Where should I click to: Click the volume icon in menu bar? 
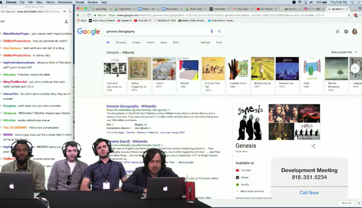point(311,2)
